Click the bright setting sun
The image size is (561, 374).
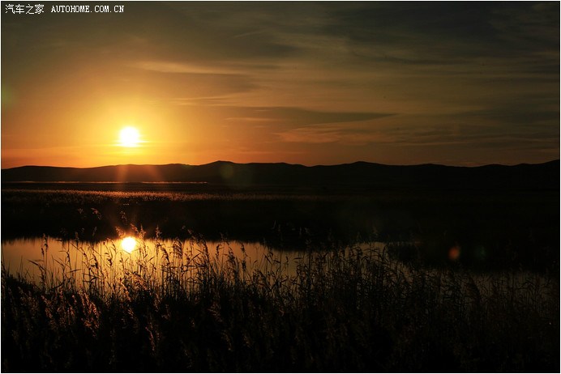[x=129, y=137]
